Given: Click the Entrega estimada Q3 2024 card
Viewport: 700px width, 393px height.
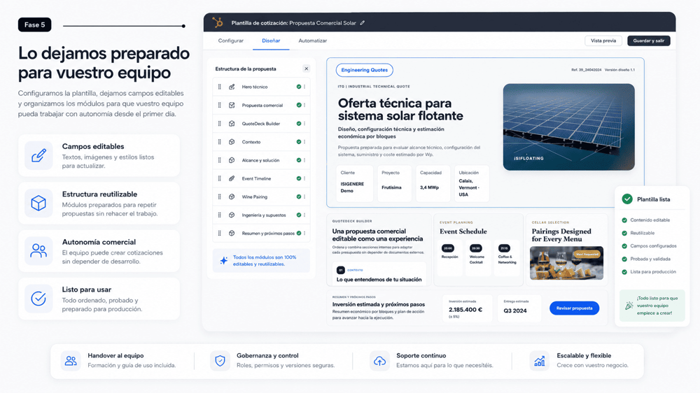Looking at the screenshot, I should click(519, 308).
